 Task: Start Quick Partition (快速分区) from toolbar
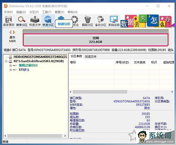click(48, 21)
